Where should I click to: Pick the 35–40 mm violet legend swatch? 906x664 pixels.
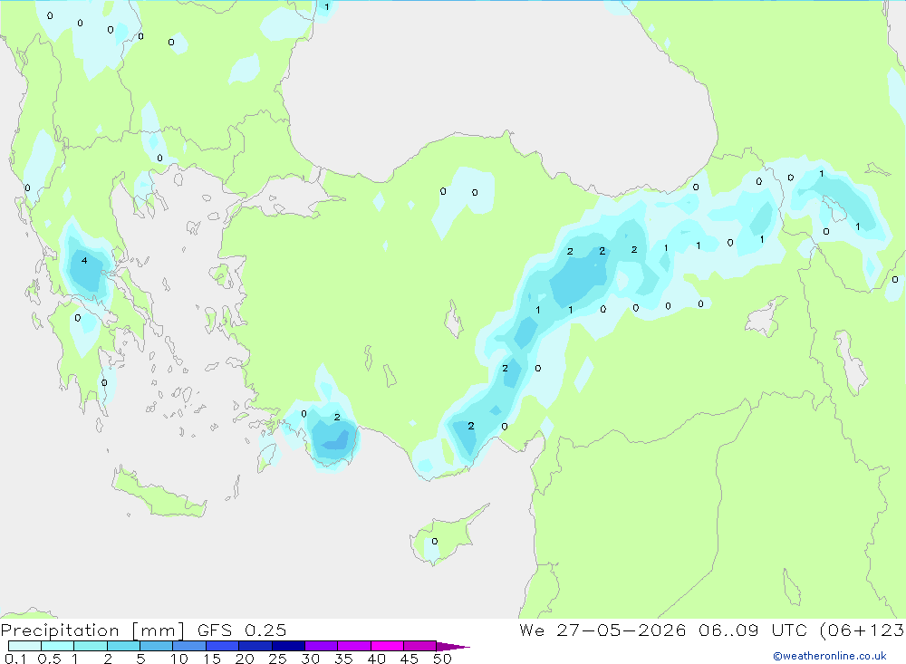click(x=354, y=646)
